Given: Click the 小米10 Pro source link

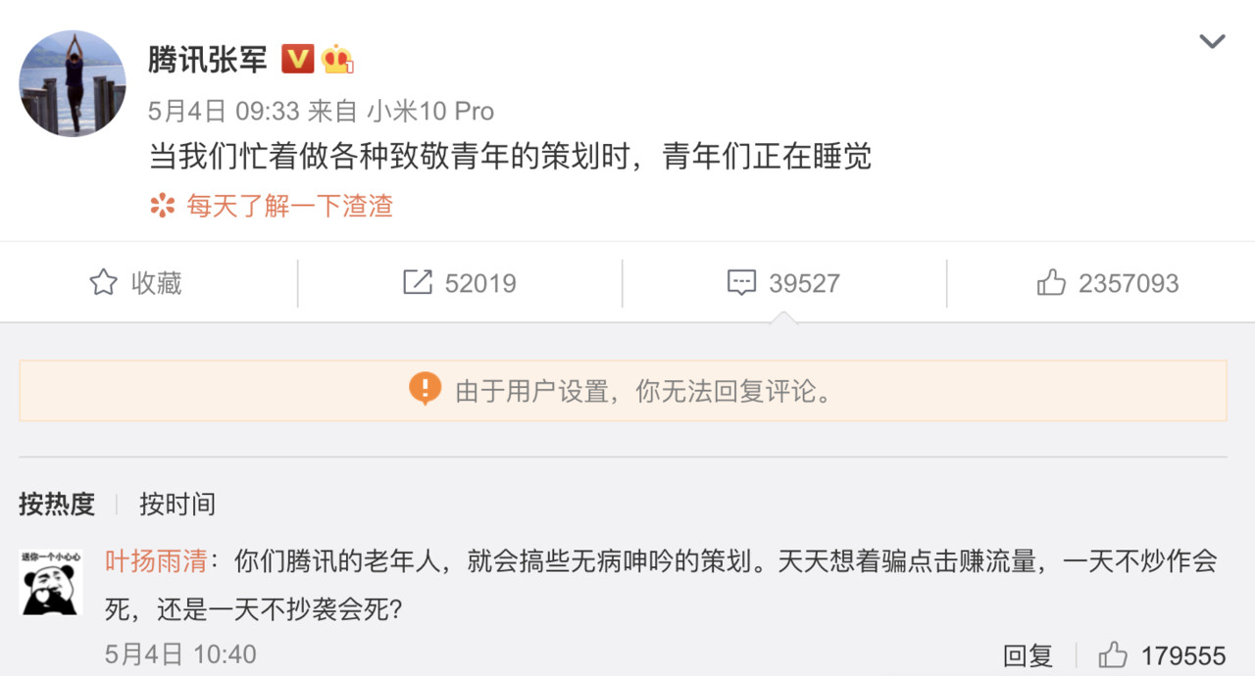Looking at the screenshot, I should coord(430,111).
